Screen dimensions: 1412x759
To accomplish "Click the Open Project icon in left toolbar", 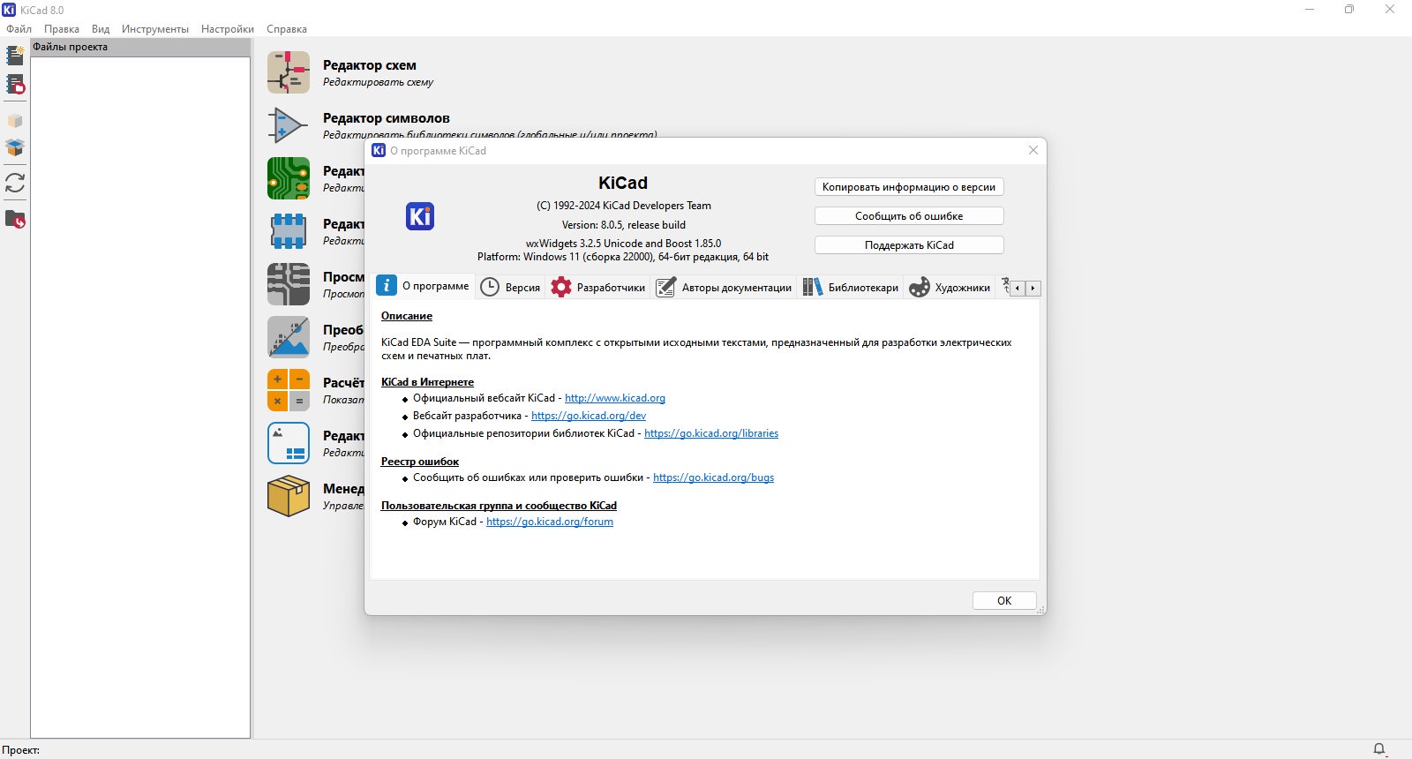I will [15, 85].
